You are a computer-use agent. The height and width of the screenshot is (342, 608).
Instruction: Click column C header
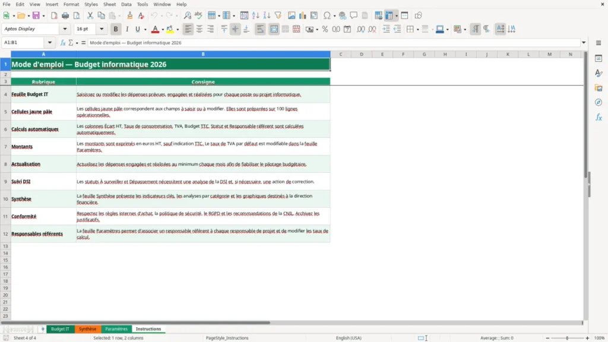point(341,54)
